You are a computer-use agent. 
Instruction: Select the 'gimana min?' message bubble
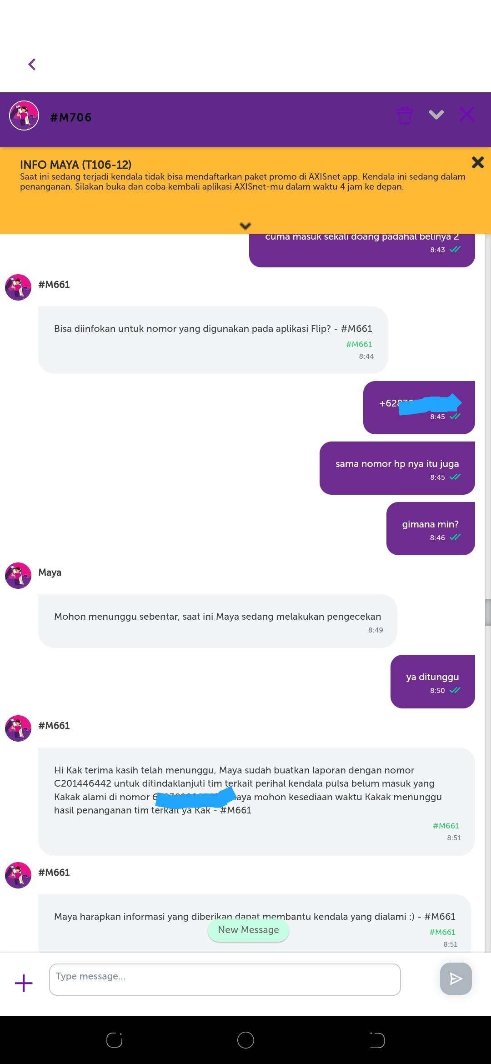431,528
